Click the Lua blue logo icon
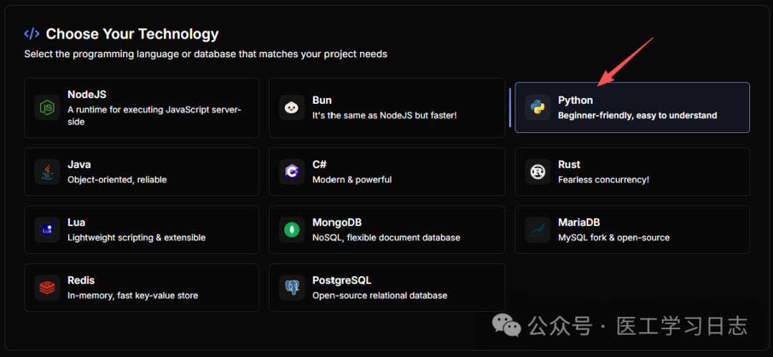Image resolution: width=773 pixels, height=357 pixels. (47, 230)
